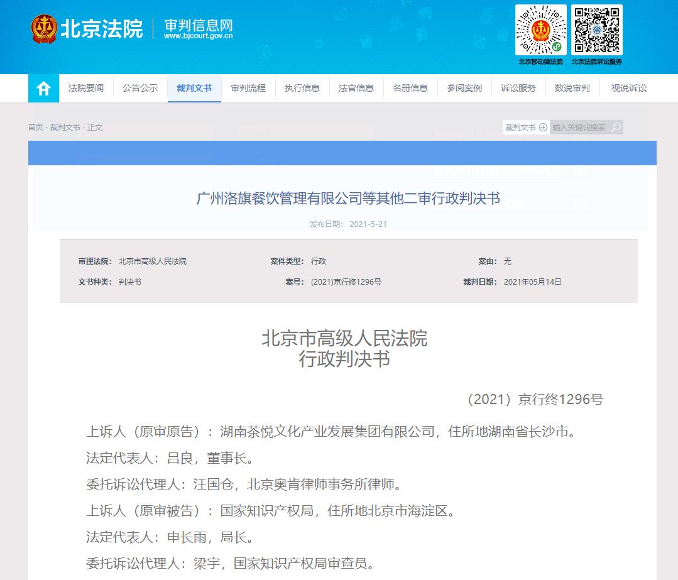Click the line 上诉人（原审被告）：国家知识产权局

[271, 511]
